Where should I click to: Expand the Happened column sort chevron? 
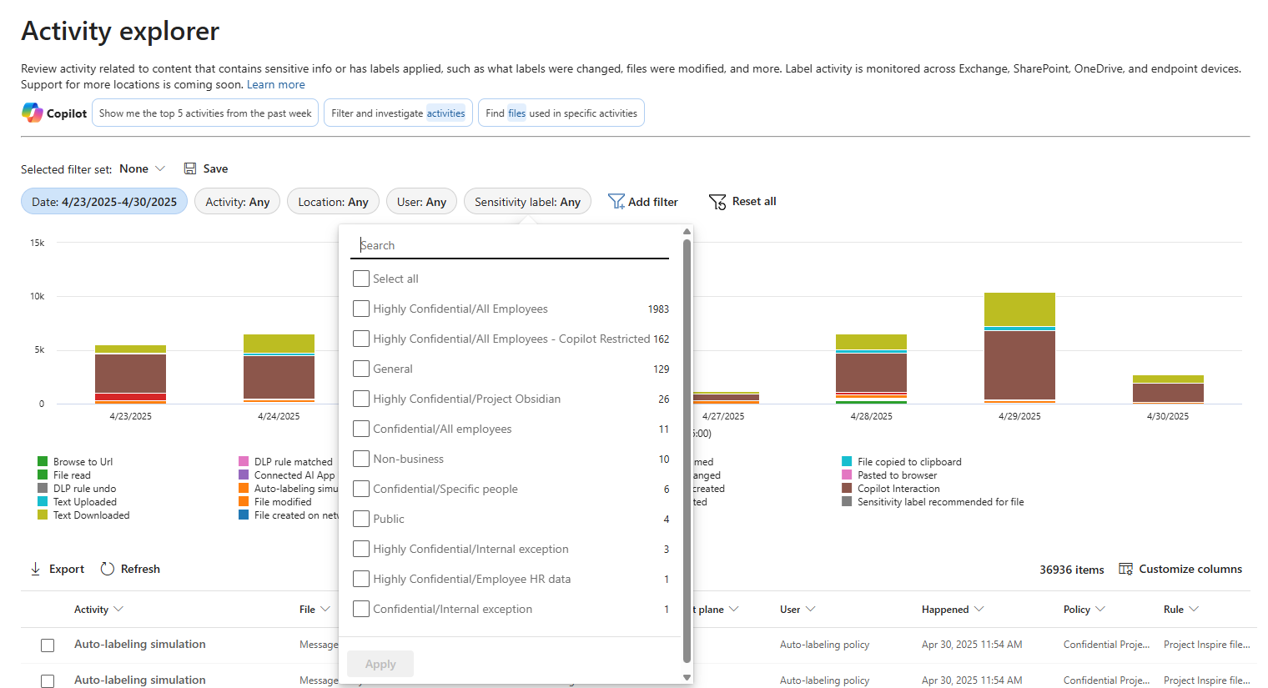coord(979,610)
